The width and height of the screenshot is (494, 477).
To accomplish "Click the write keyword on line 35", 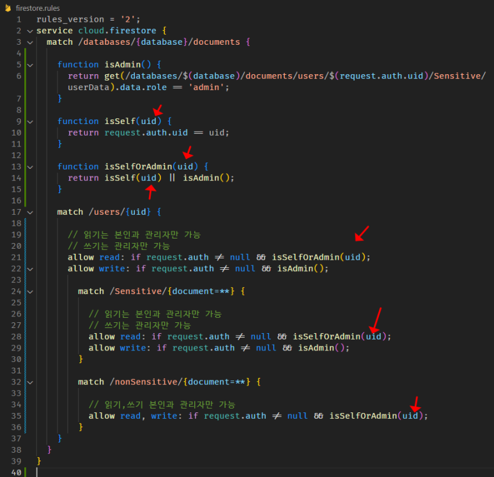I will click(164, 416).
